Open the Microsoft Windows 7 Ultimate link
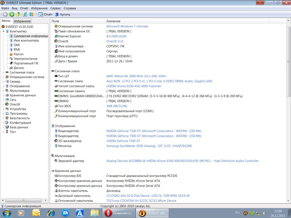This screenshot has height=218, width=291. (127, 26)
